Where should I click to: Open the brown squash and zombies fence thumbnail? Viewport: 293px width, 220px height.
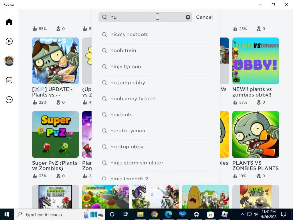(205, 197)
